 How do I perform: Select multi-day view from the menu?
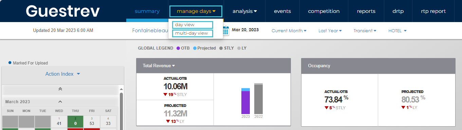tap(192, 33)
